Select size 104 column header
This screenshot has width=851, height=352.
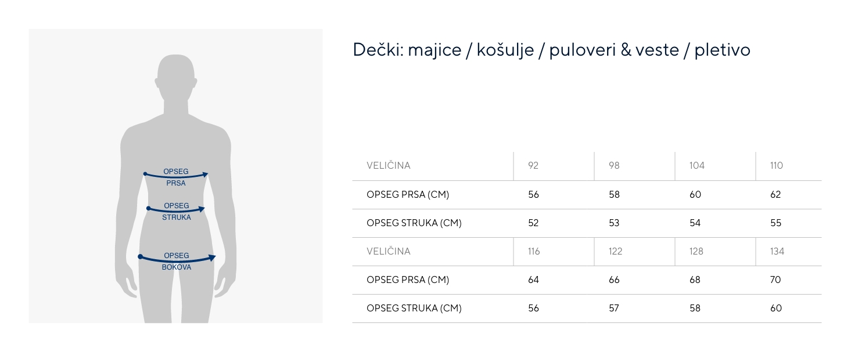coord(696,166)
